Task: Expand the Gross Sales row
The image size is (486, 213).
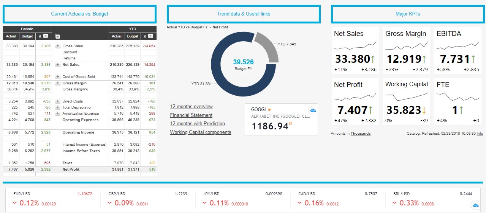Action: pyautogui.click(x=58, y=46)
